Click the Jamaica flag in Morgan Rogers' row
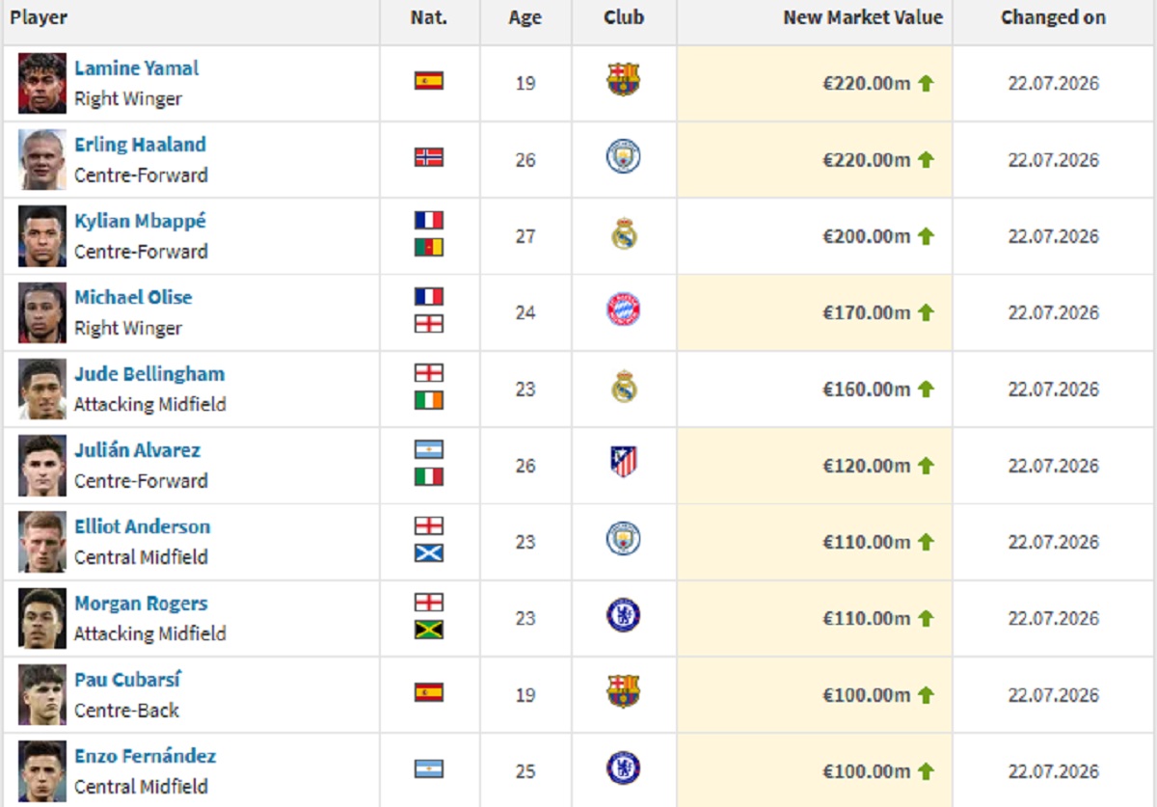Screen dimensions: 1157x807 pyautogui.click(x=429, y=630)
